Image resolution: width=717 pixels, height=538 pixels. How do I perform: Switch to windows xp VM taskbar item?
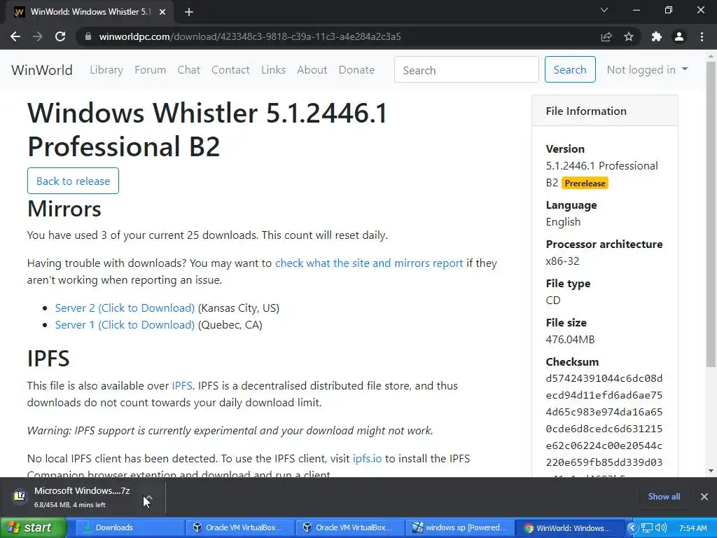point(459,527)
